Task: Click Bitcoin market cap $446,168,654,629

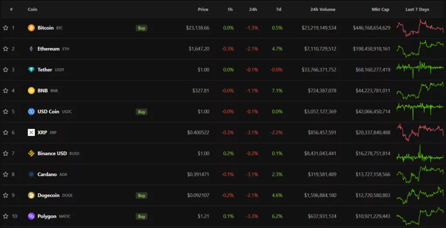Action: coord(372,28)
